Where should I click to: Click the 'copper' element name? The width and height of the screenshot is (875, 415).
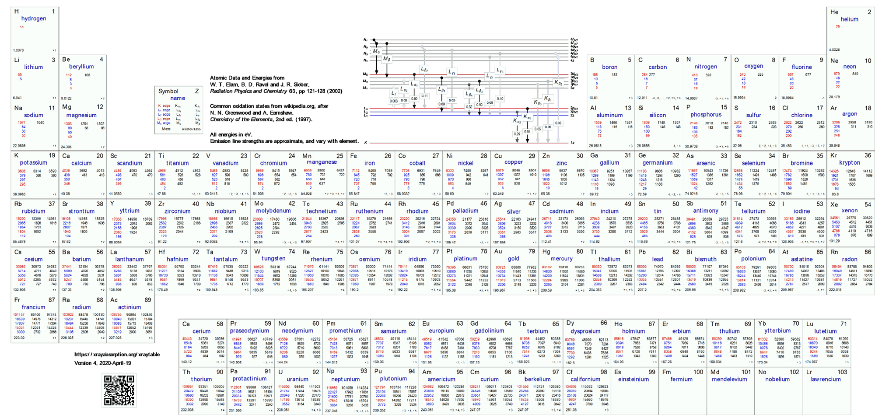click(x=514, y=162)
